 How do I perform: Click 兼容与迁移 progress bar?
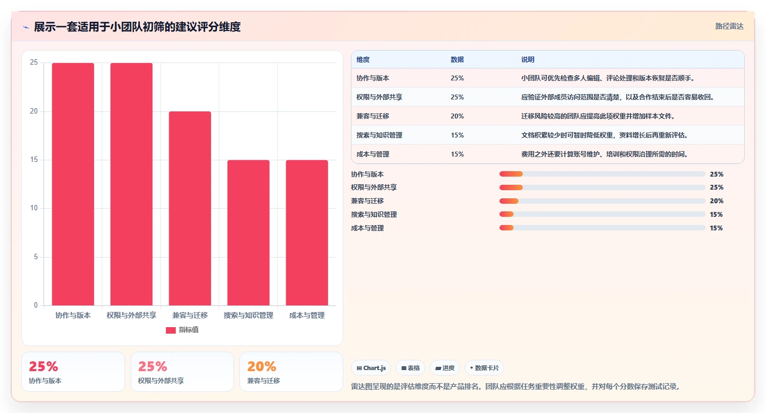pos(602,201)
